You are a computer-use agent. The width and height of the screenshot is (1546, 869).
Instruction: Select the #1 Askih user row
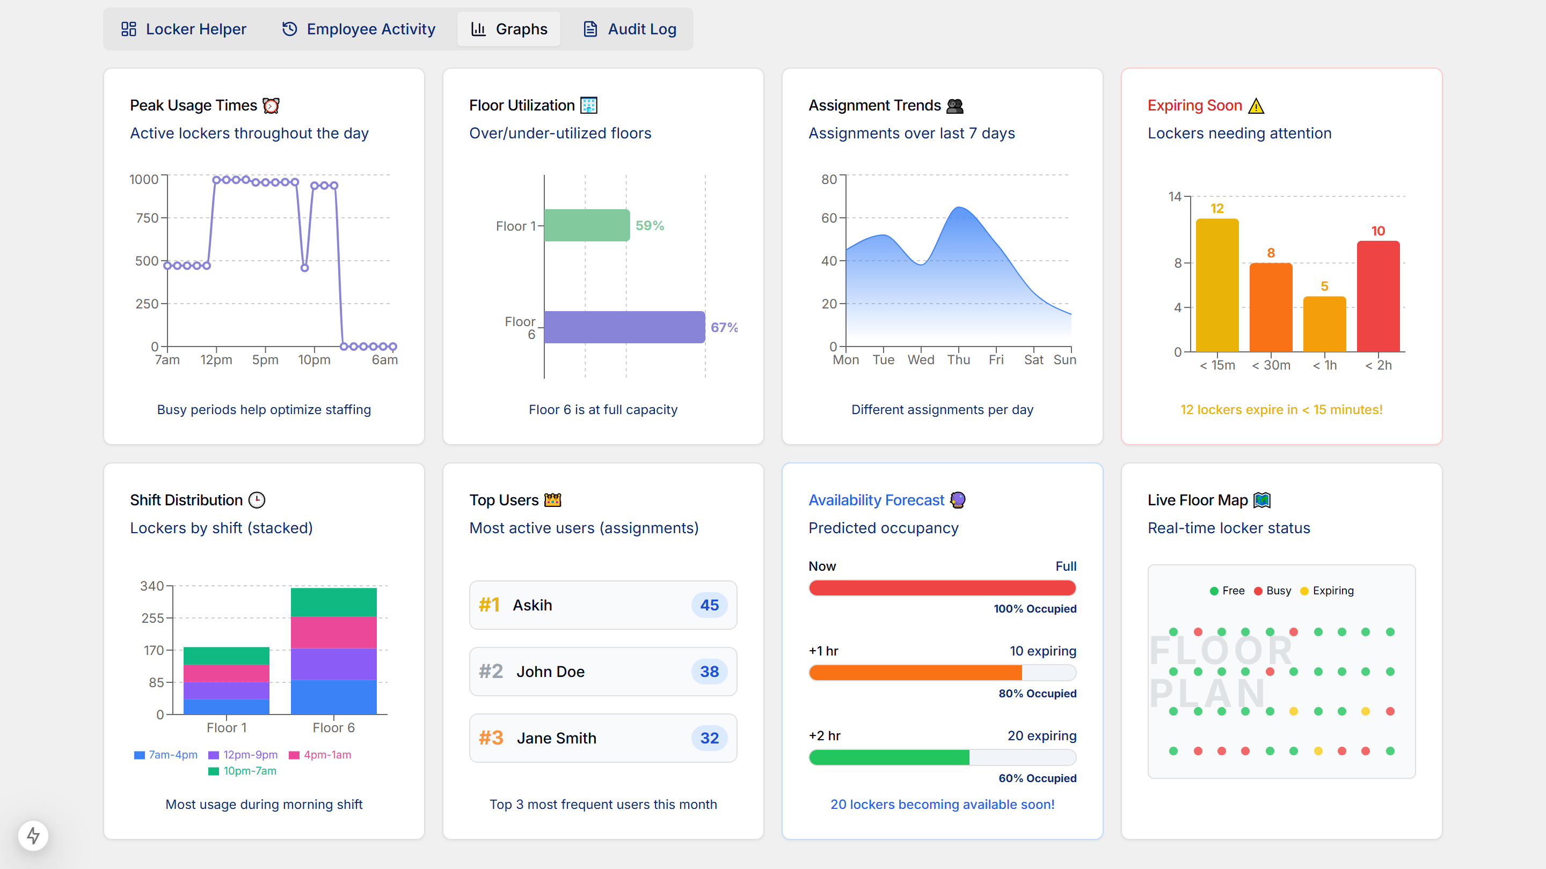point(603,605)
